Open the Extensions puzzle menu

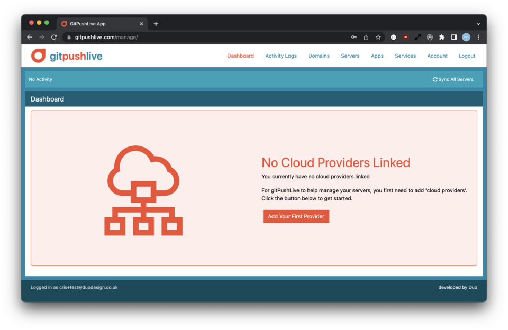(x=442, y=37)
